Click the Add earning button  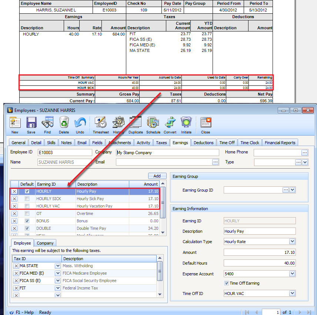(157, 176)
